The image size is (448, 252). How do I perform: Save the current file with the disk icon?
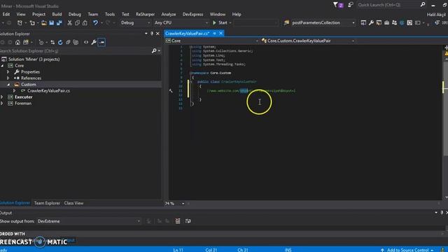(x=51, y=23)
